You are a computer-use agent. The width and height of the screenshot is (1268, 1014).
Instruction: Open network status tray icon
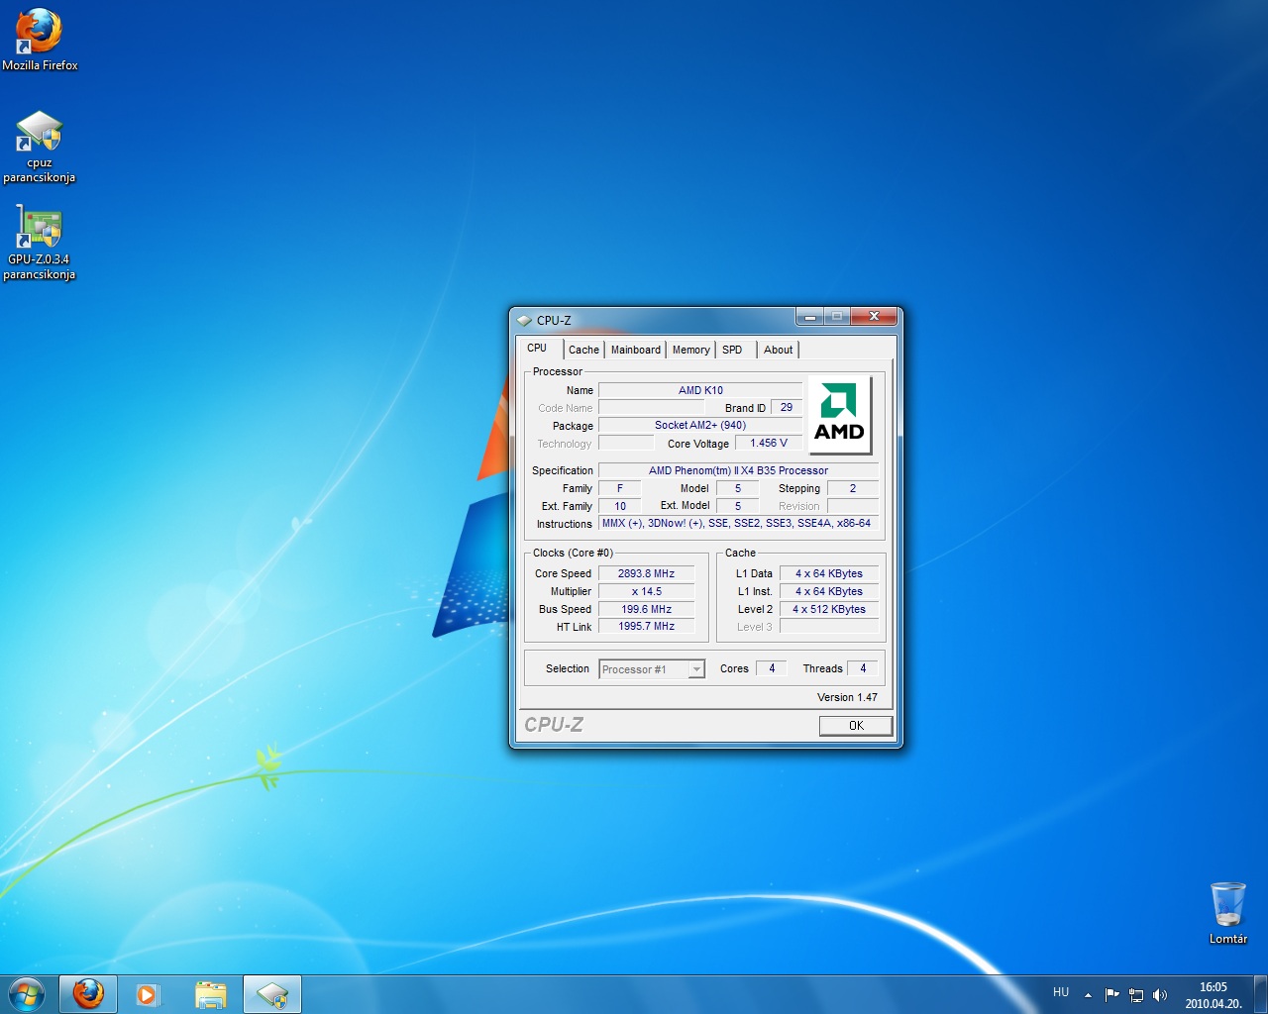coord(1136,995)
